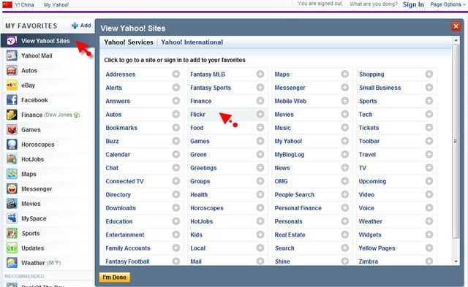
Task: Click plus icon next to Weather service
Action: [x=429, y=221]
